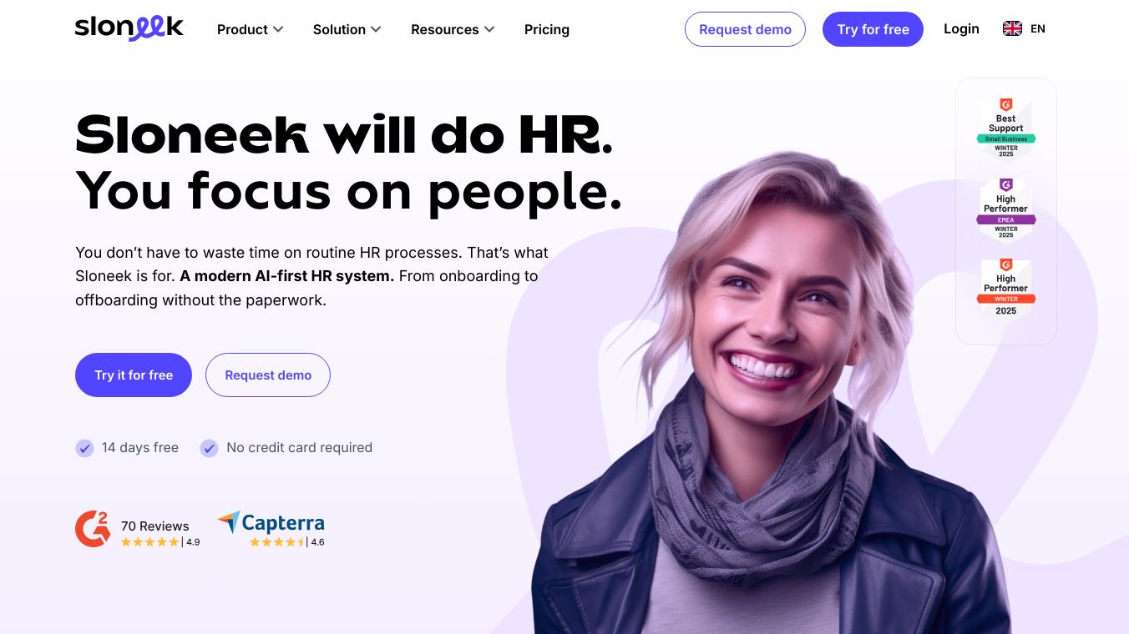Click the no credit card checkmark icon
1129x634 pixels.
click(x=209, y=448)
